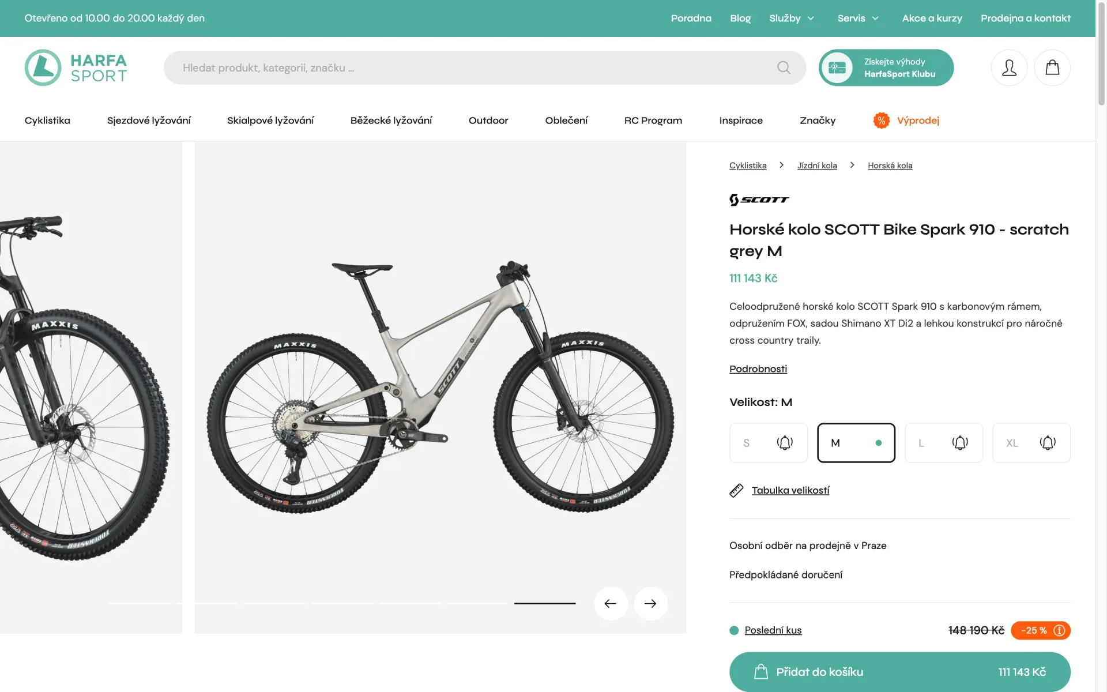Click the search magnifier icon
This screenshot has width=1107, height=692.
(x=784, y=67)
